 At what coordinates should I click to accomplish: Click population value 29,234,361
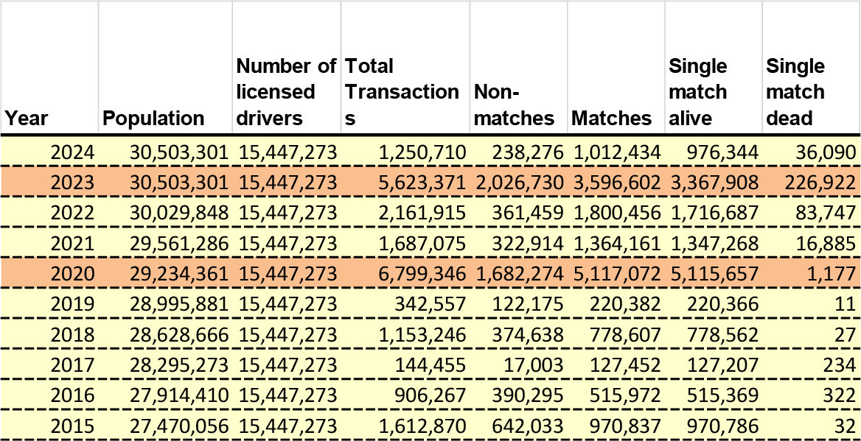178,273
